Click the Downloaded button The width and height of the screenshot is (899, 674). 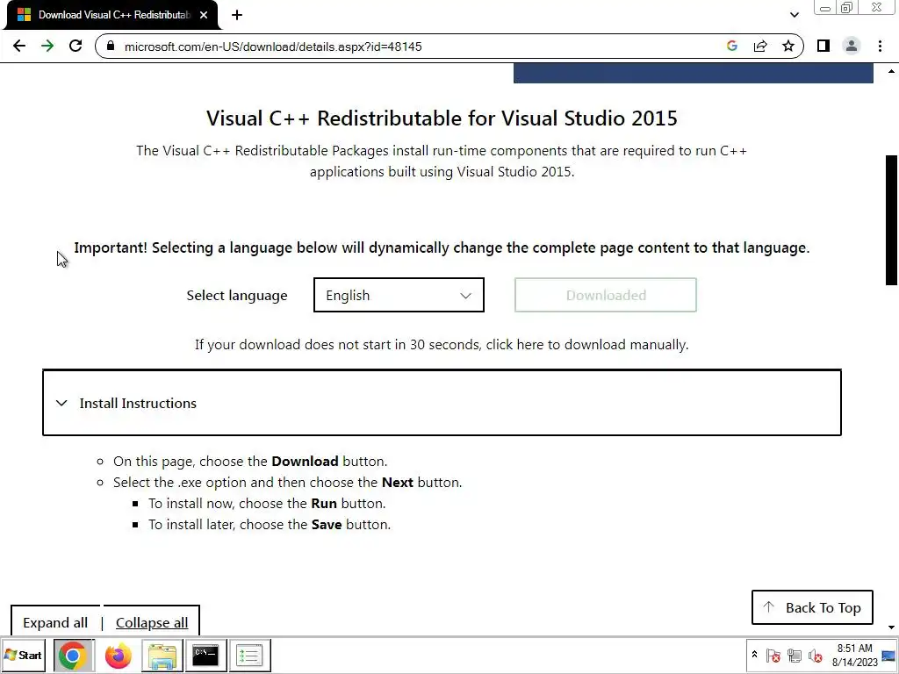pos(606,295)
